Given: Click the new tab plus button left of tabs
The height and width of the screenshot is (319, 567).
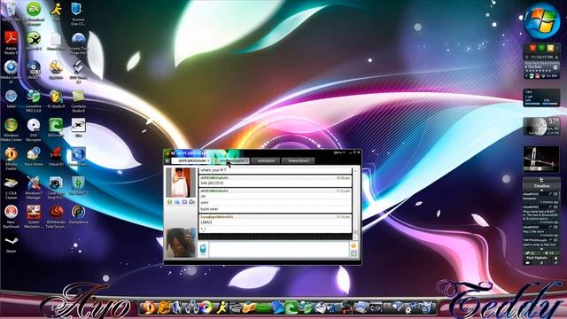Looking at the screenshot, I should 167,160.
